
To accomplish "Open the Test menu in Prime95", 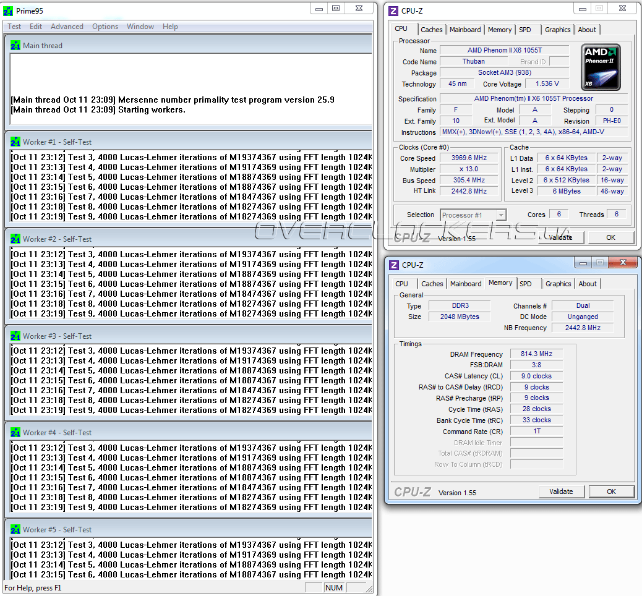I will 14,27.
